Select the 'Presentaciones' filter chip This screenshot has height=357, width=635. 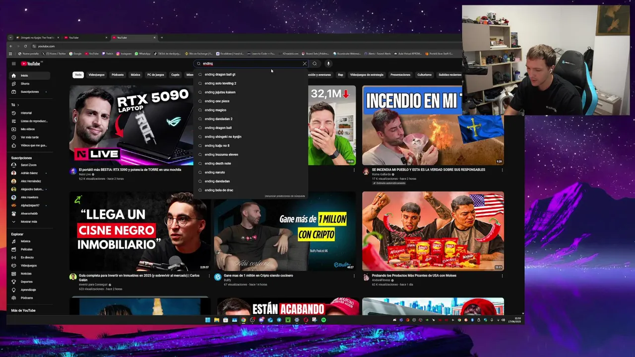tap(400, 75)
